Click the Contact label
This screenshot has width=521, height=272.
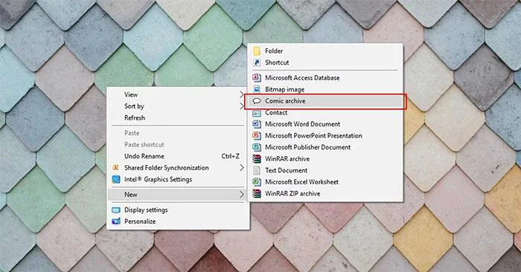(276, 112)
